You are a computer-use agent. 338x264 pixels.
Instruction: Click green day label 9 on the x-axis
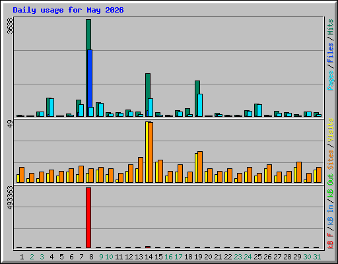[101, 257]
